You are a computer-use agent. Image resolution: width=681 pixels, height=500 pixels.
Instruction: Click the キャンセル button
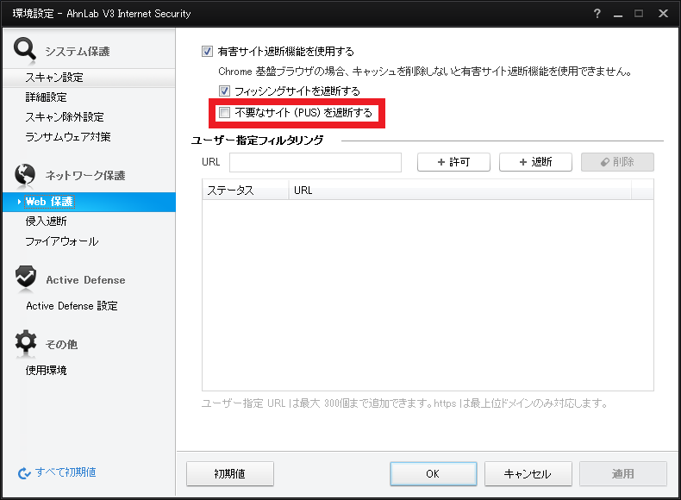(528, 473)
